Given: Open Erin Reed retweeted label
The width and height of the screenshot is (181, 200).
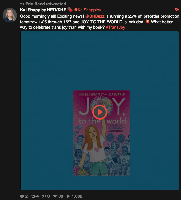Looking at the screenshot, I should point(46,4).
